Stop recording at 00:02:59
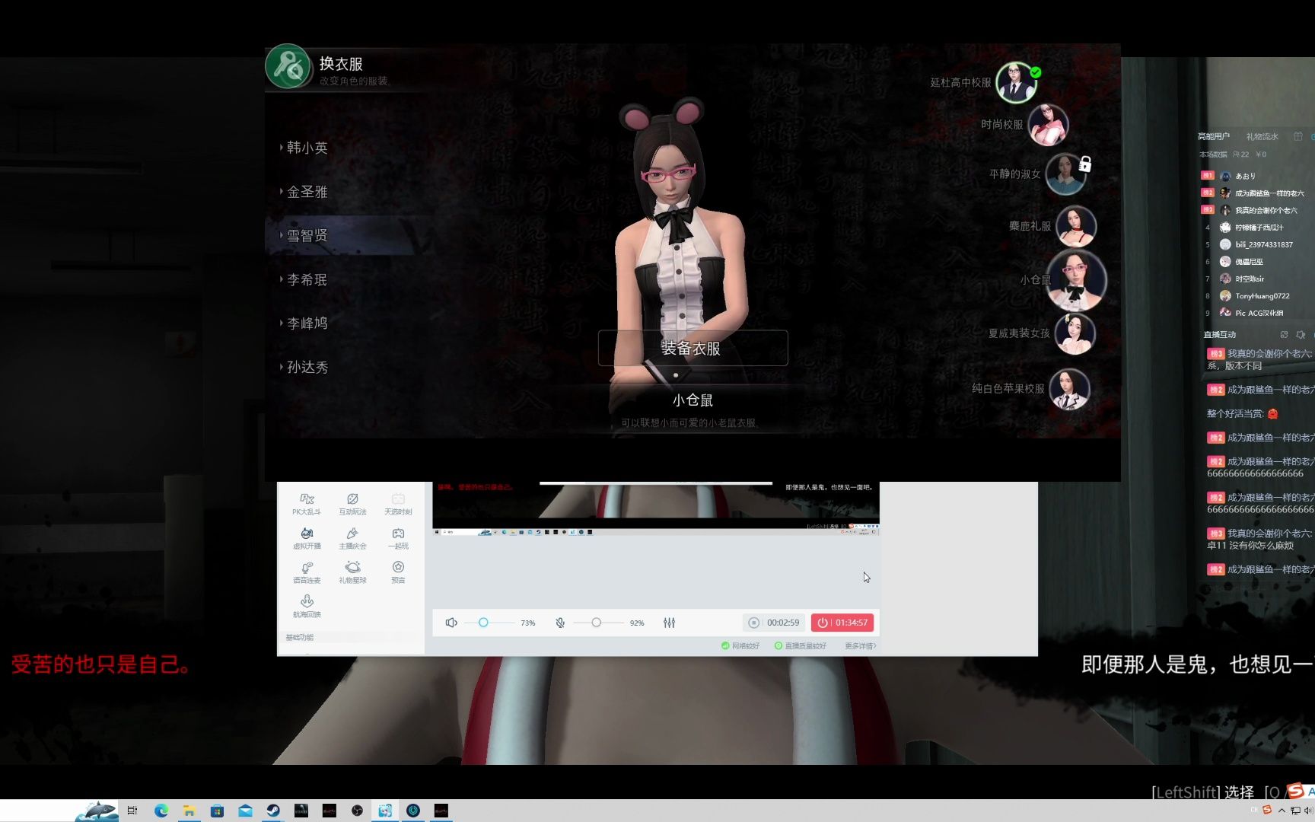Screen dimensions: 1315x822 pos(774,623)
